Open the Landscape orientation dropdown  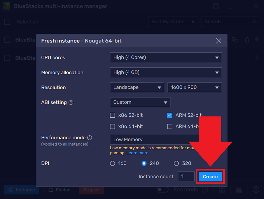(x=137, y=87)
